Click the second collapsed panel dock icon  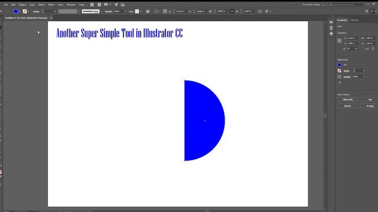coord(331,28)
